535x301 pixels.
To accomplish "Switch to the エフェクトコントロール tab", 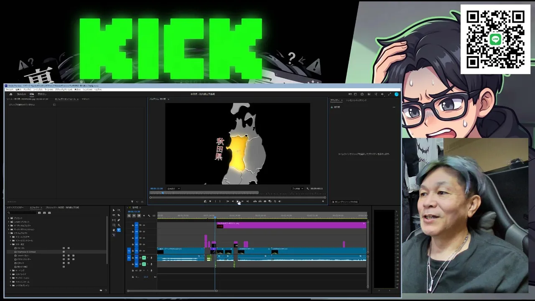I will 66,99.
